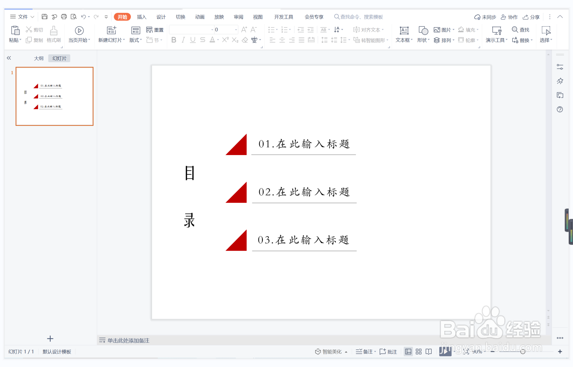Insert a picture using 图片 icon
Screen dimensions: 573x367
coord(442,29)
